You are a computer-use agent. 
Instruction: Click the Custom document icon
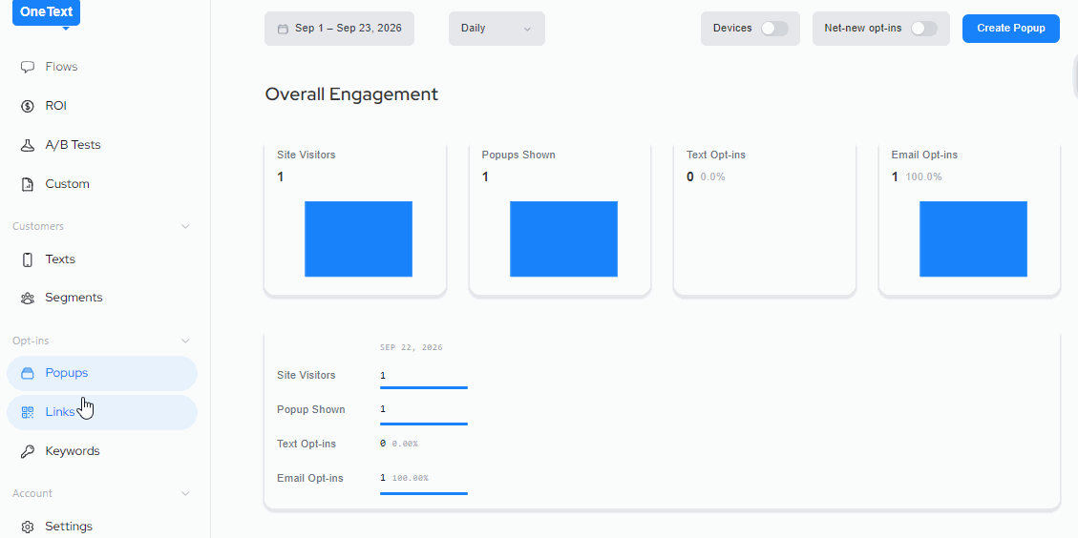pos(28,184)
